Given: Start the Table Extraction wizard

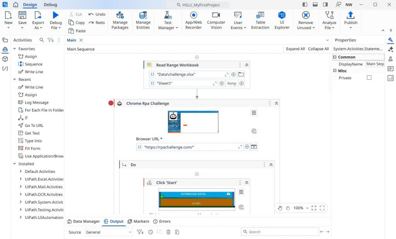Looking at the screenshot, I should [260, 20].
